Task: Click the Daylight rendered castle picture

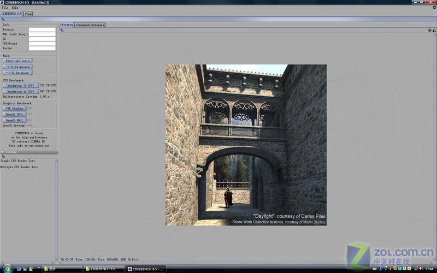Action: [246, 145]
